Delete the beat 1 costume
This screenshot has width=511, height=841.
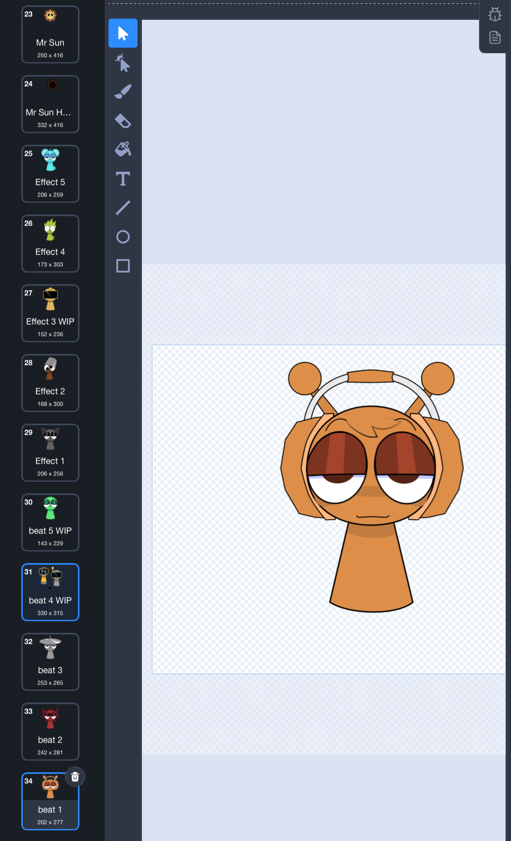click(x=75, y=777)
